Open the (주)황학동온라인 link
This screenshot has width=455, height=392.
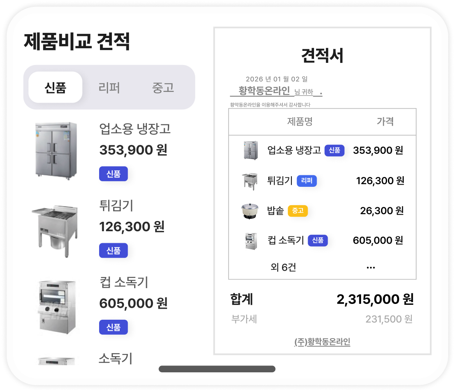(x=323, y=342)
